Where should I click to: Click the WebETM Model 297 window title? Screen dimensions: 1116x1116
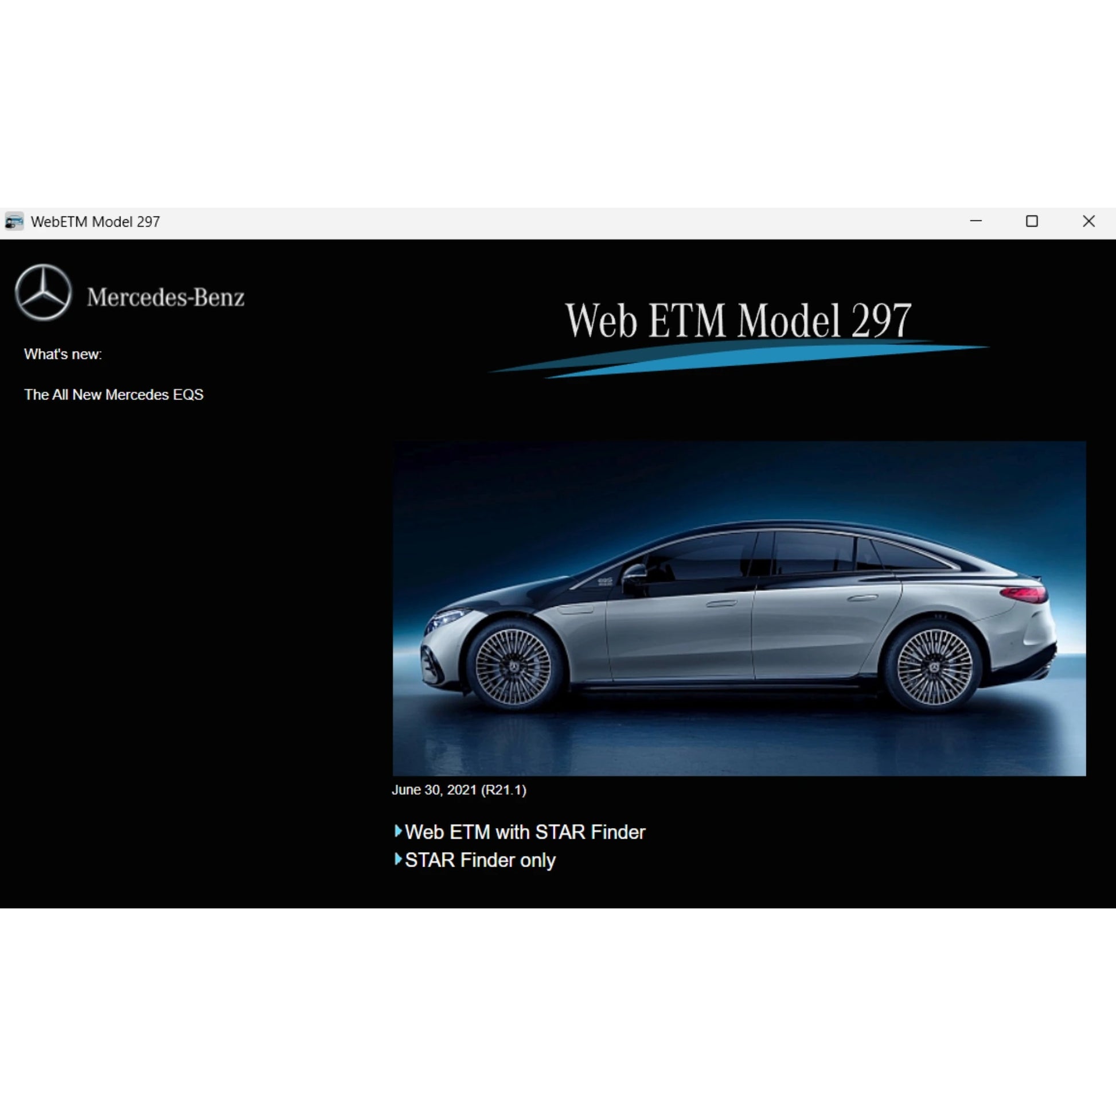95,222
